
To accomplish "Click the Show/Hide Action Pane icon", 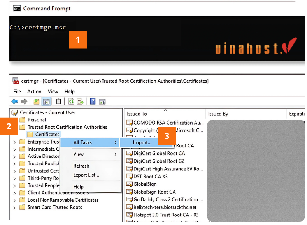I will point(102,102).
